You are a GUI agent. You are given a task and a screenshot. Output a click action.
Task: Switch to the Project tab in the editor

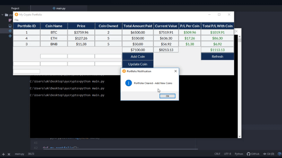tap(15, 8)
